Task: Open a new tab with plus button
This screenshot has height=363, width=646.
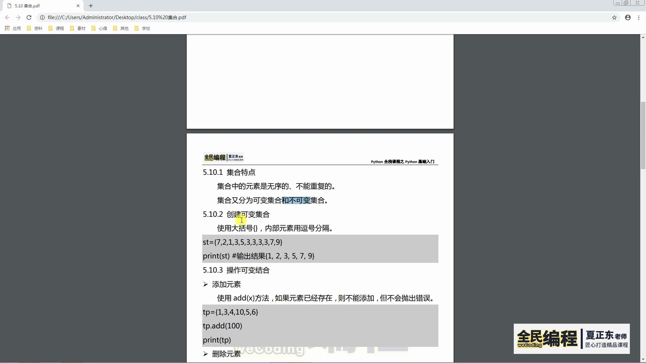Action: tap(91, 6)
